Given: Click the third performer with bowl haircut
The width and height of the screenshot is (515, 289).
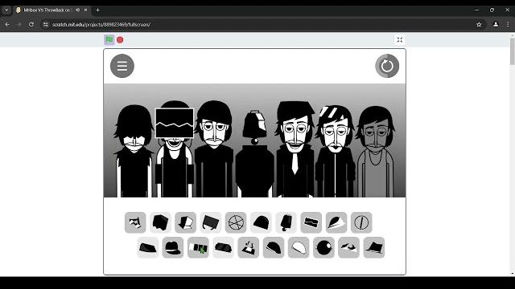Looking at the screenshot, I should point(214,149).
